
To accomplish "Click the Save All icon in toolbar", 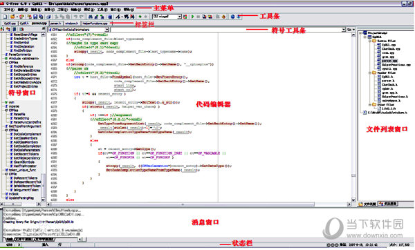I will [41, 17].
